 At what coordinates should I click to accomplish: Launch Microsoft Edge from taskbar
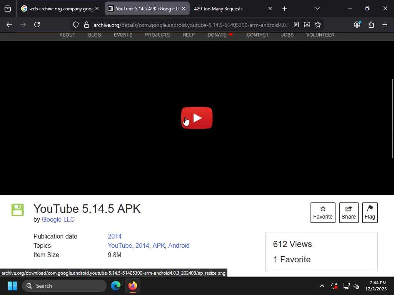point(115,286)
